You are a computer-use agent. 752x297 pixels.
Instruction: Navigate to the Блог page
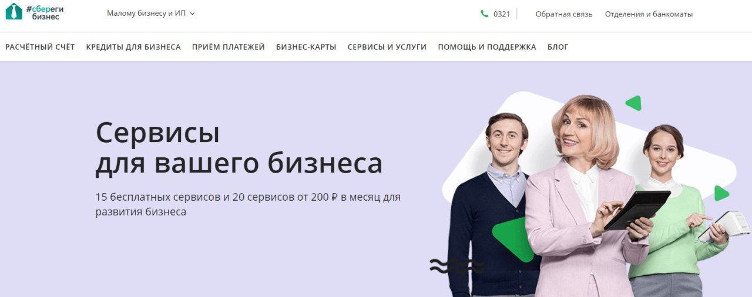coord(558,47)
